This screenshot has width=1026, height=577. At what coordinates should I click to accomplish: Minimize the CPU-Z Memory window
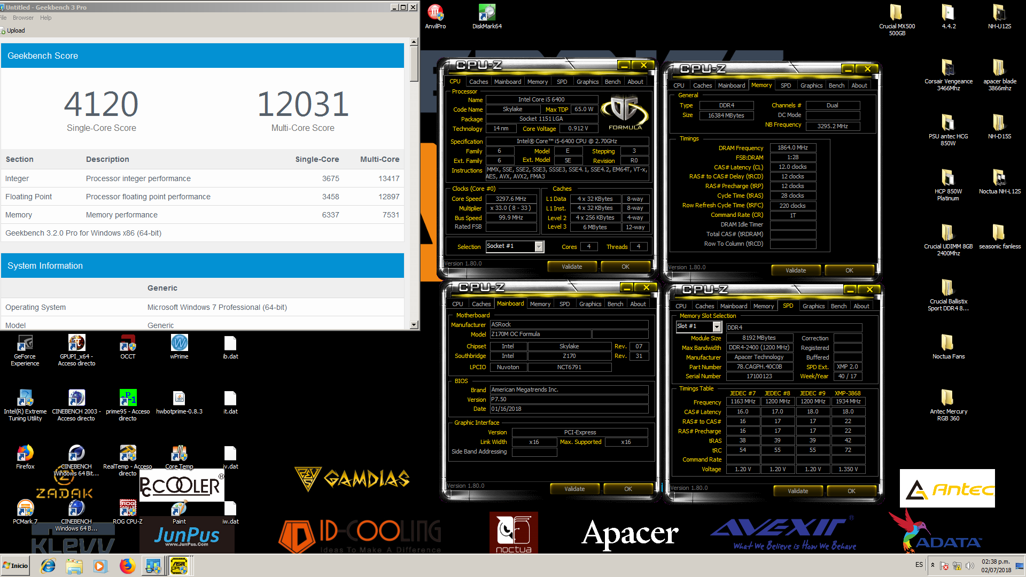click(x=848, y=69)
